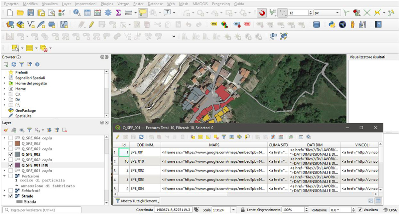399x215 pixels.
Task: Toggle the lens lock icon in status bar
Action: [x=242, y=210]
